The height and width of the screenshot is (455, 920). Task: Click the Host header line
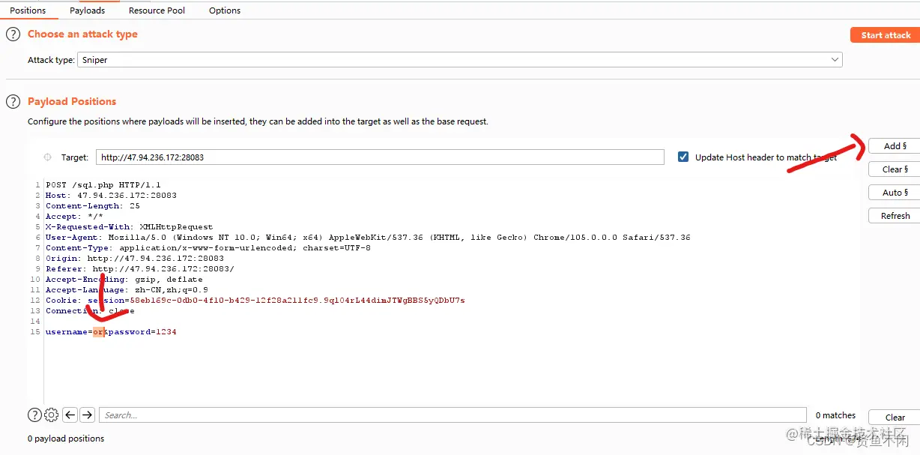(x=111, y=196)
